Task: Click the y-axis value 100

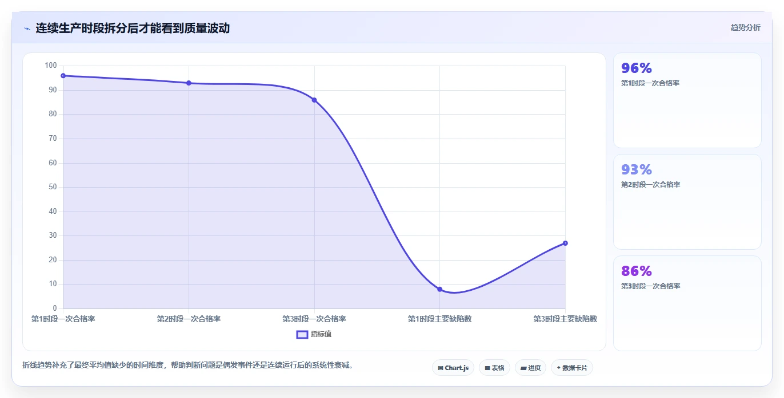Action: click(51, 66)
